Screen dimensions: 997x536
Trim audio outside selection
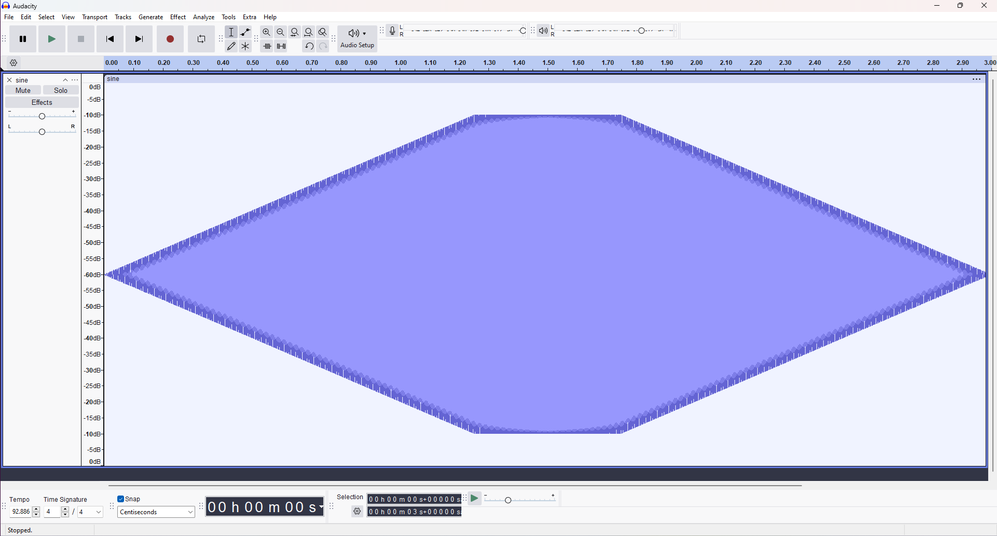coord(267,46)
